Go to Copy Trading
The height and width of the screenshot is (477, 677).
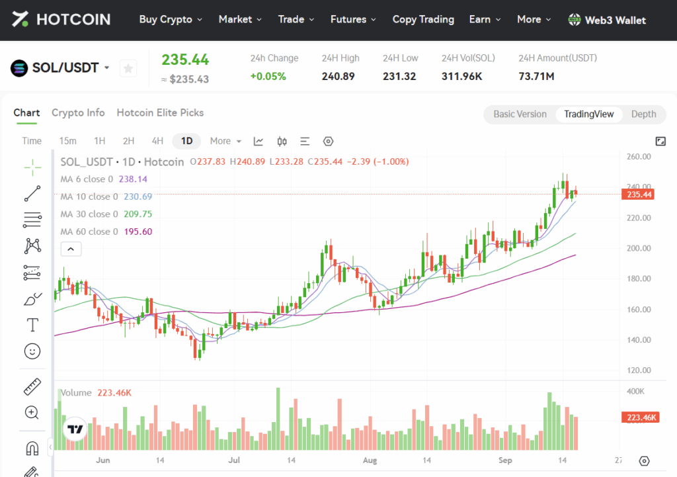point(423,19)
